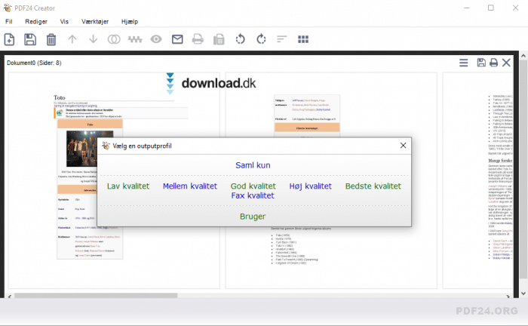Click the save floppy disk toolbar icon
The height and width of the screenshot is (326, 528).
click(x=30, y=39)
